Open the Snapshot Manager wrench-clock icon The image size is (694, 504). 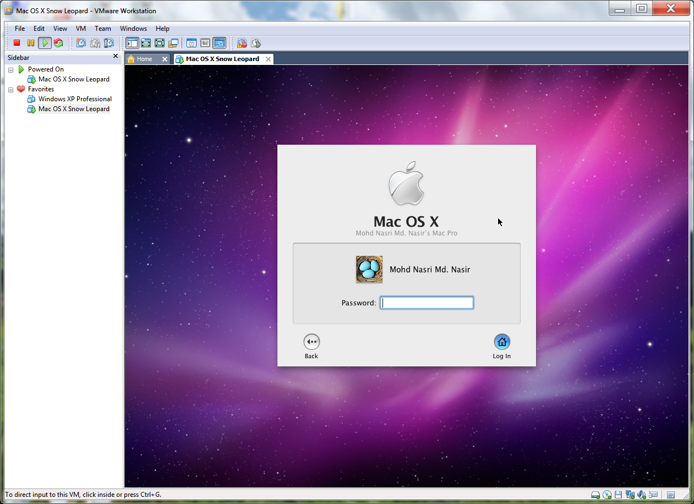[x=109, y=43]
